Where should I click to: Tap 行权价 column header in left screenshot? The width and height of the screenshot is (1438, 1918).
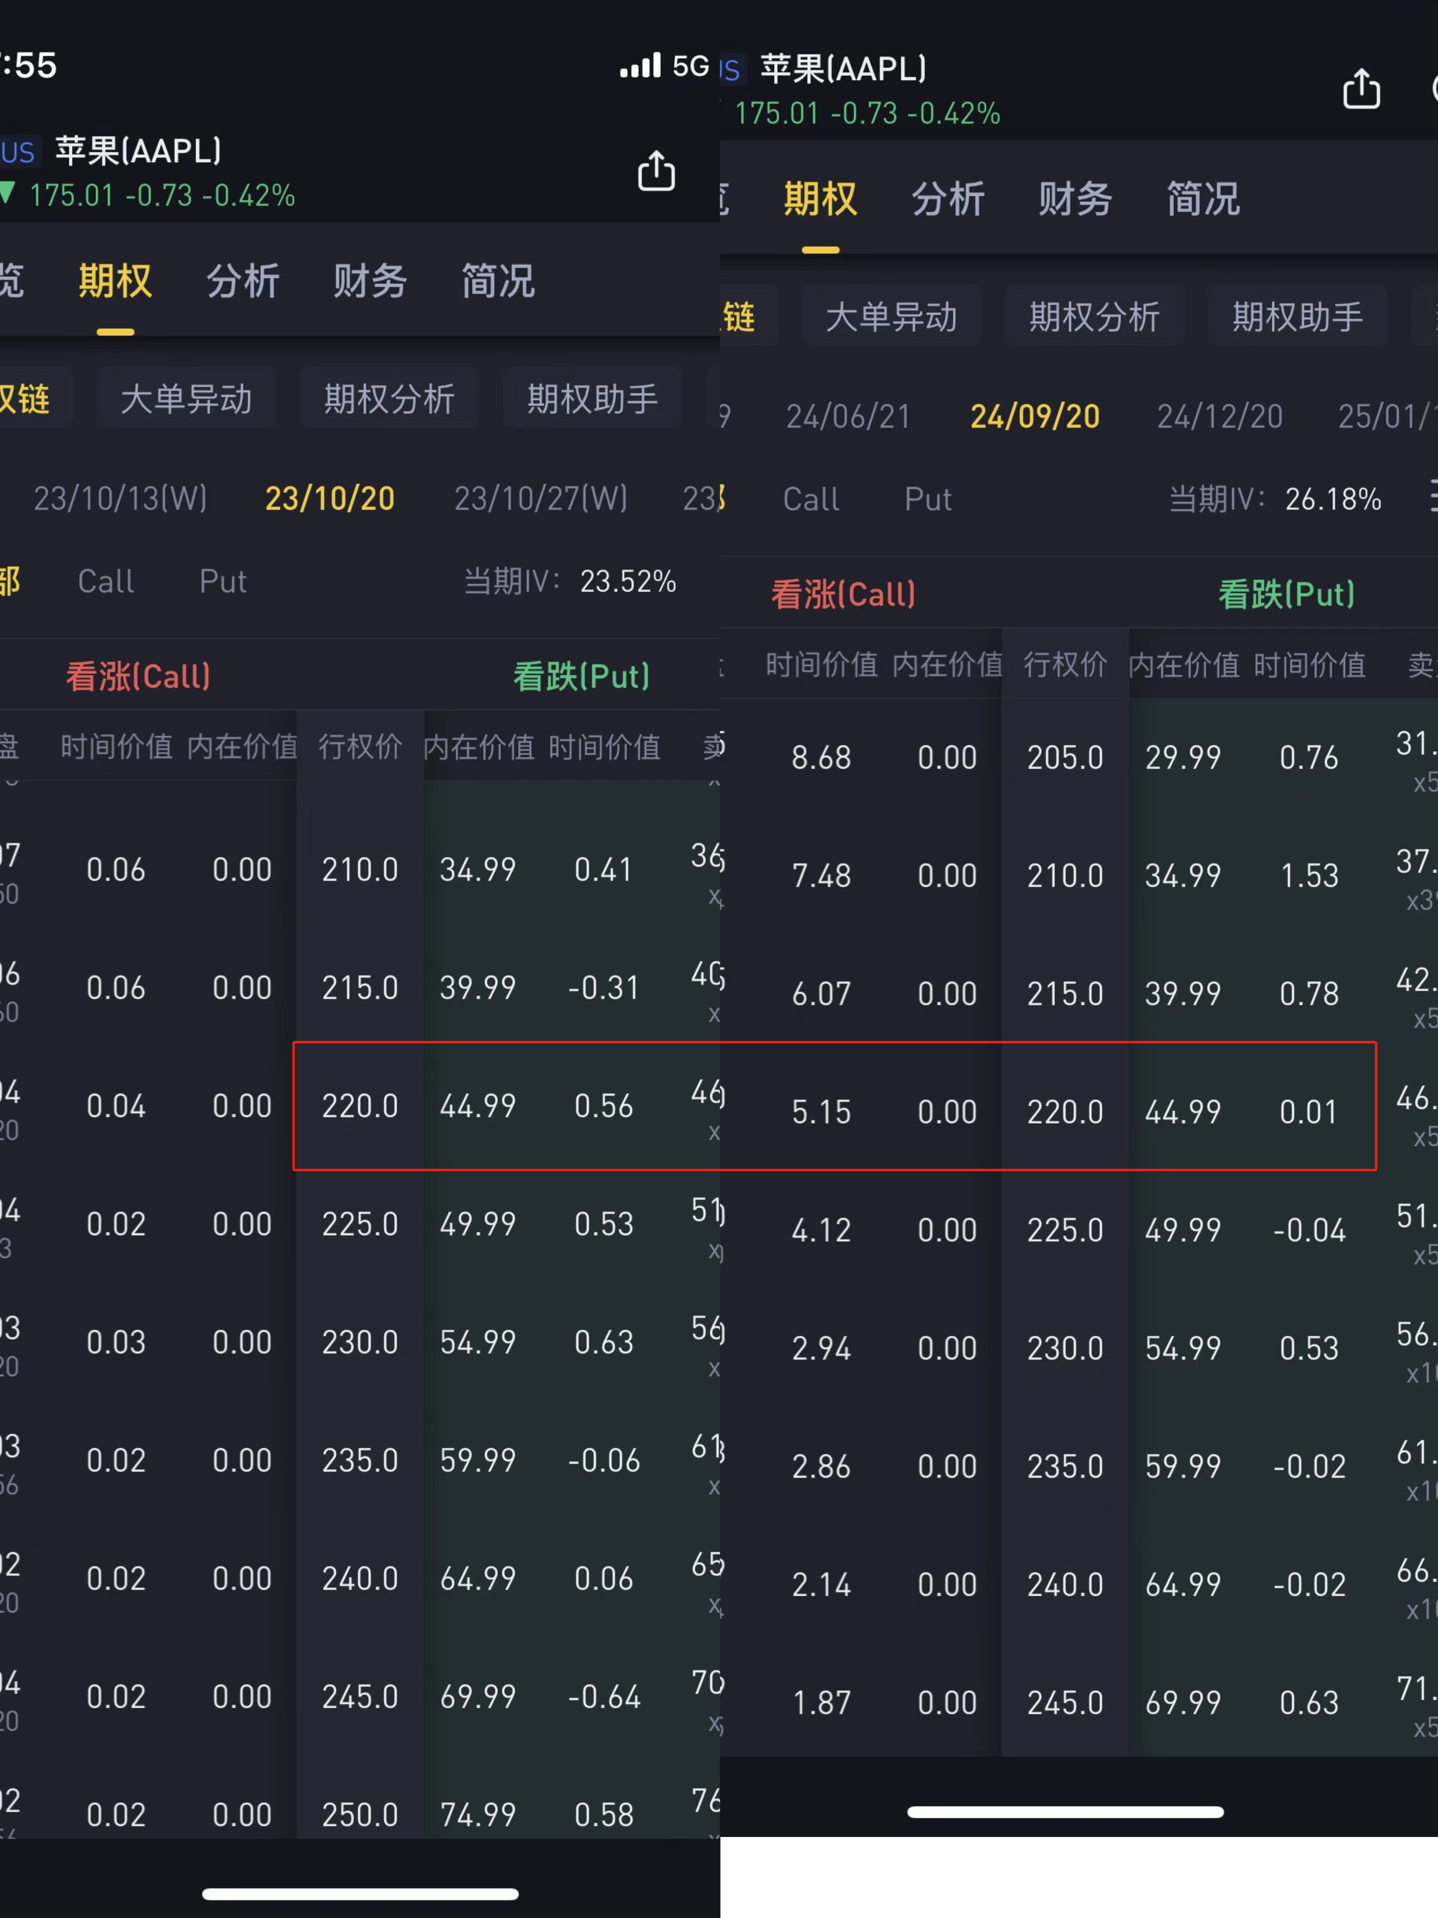coord(360,746)
